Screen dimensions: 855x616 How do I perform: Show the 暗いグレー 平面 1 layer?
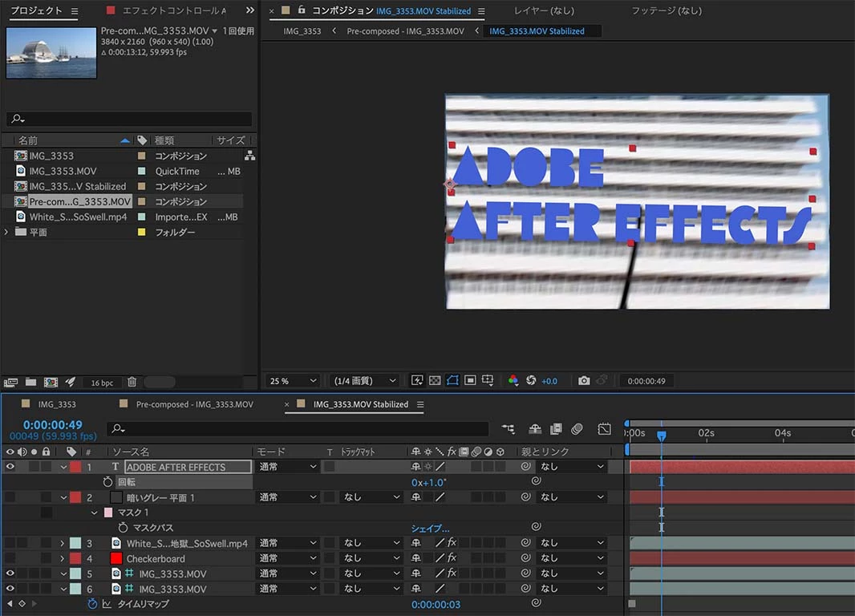(x=10, y=497)
